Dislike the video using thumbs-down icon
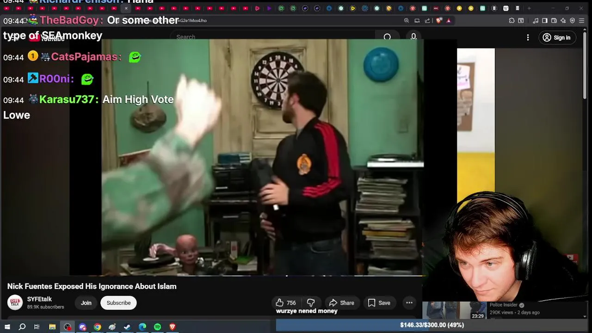 (311, 303)
